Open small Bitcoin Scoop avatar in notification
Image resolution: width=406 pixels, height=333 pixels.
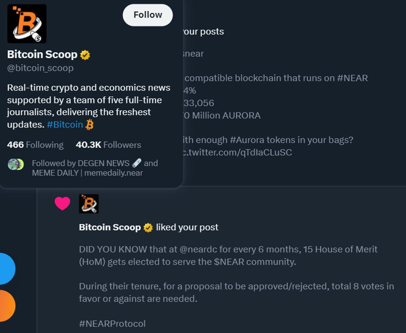[89, 204]
